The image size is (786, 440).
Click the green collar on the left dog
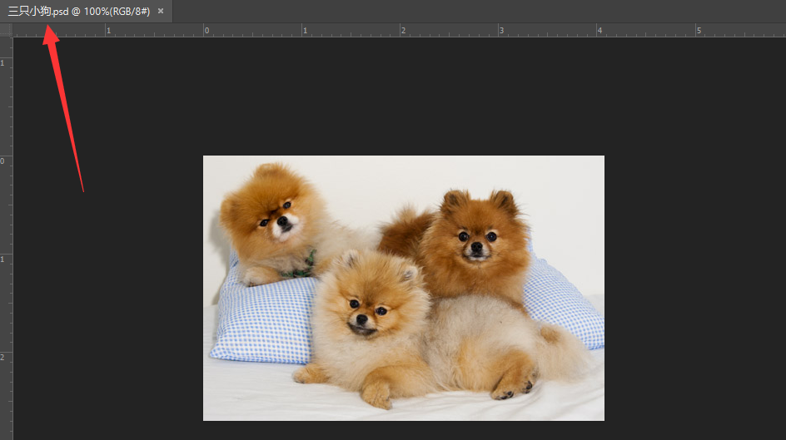click(301, 266)
